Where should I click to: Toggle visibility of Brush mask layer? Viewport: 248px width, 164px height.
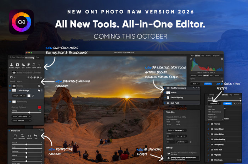(x=10, y=86)
